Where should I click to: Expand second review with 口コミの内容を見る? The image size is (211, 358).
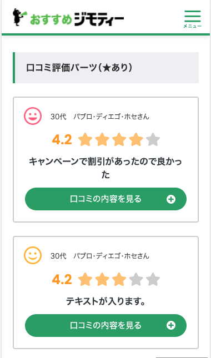coord(105,325)
